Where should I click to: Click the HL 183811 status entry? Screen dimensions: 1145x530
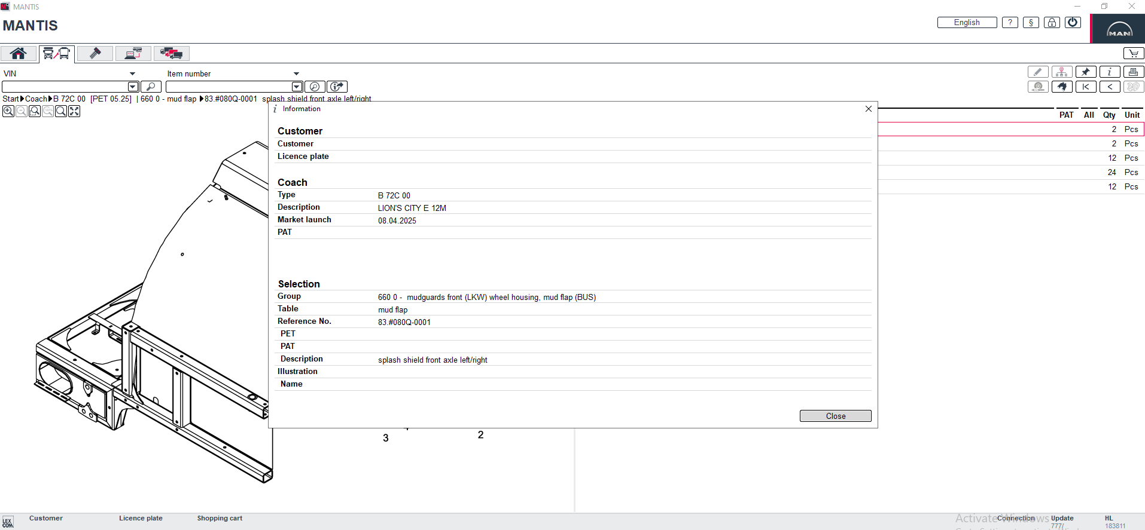1114,522
